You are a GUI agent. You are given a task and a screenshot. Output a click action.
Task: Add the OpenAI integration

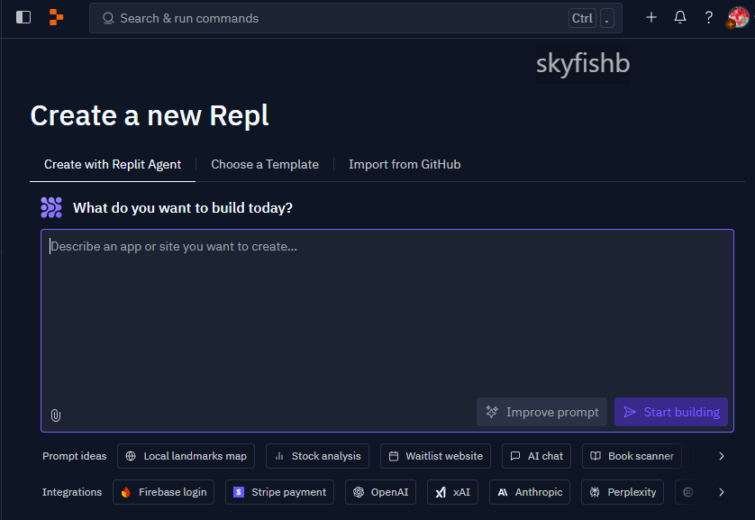pyautogui.click(x=380, y=492)
